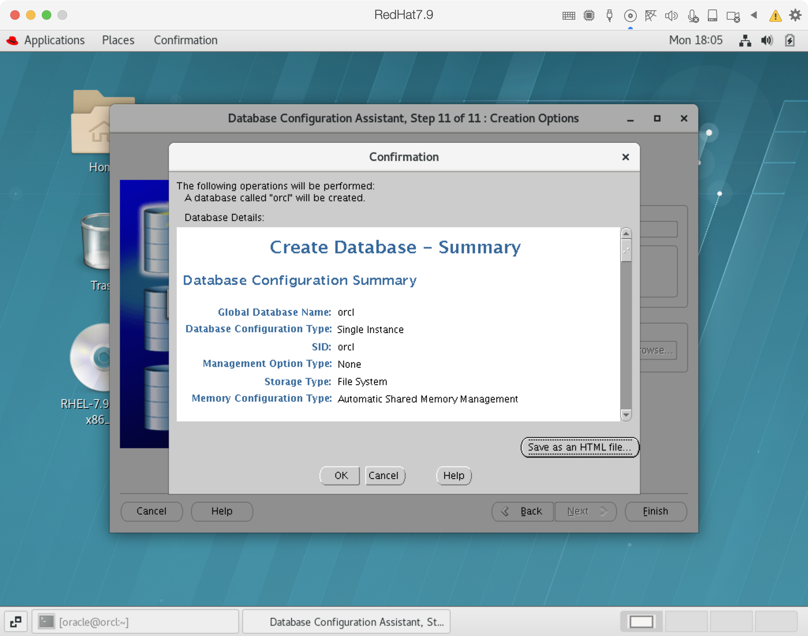Click the battery power tray icon
The height and width of the screenshot is (636, 808).
point(790,40)
